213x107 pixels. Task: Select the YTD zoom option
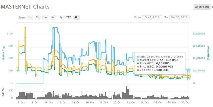[69, 17]
